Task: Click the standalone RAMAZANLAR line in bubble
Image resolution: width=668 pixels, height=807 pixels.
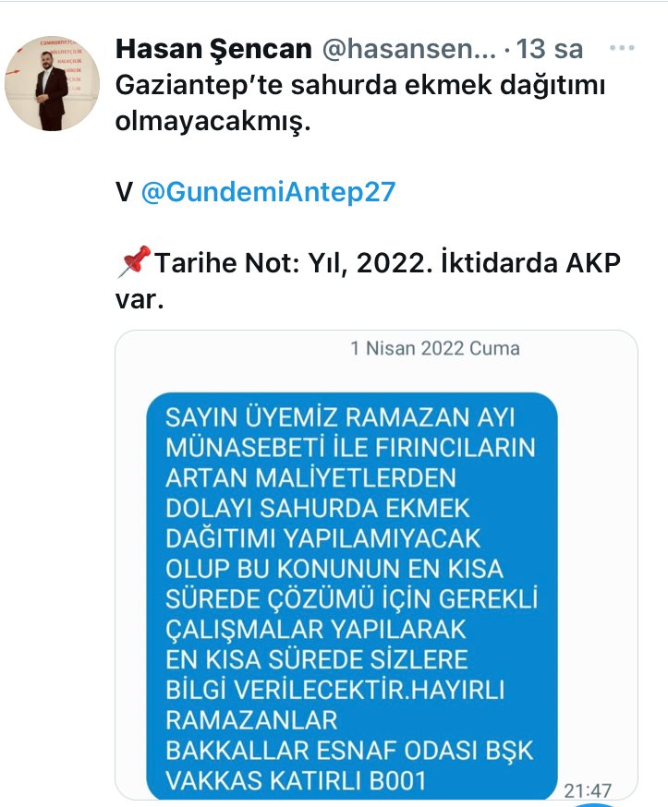Action: coord(251,720)
